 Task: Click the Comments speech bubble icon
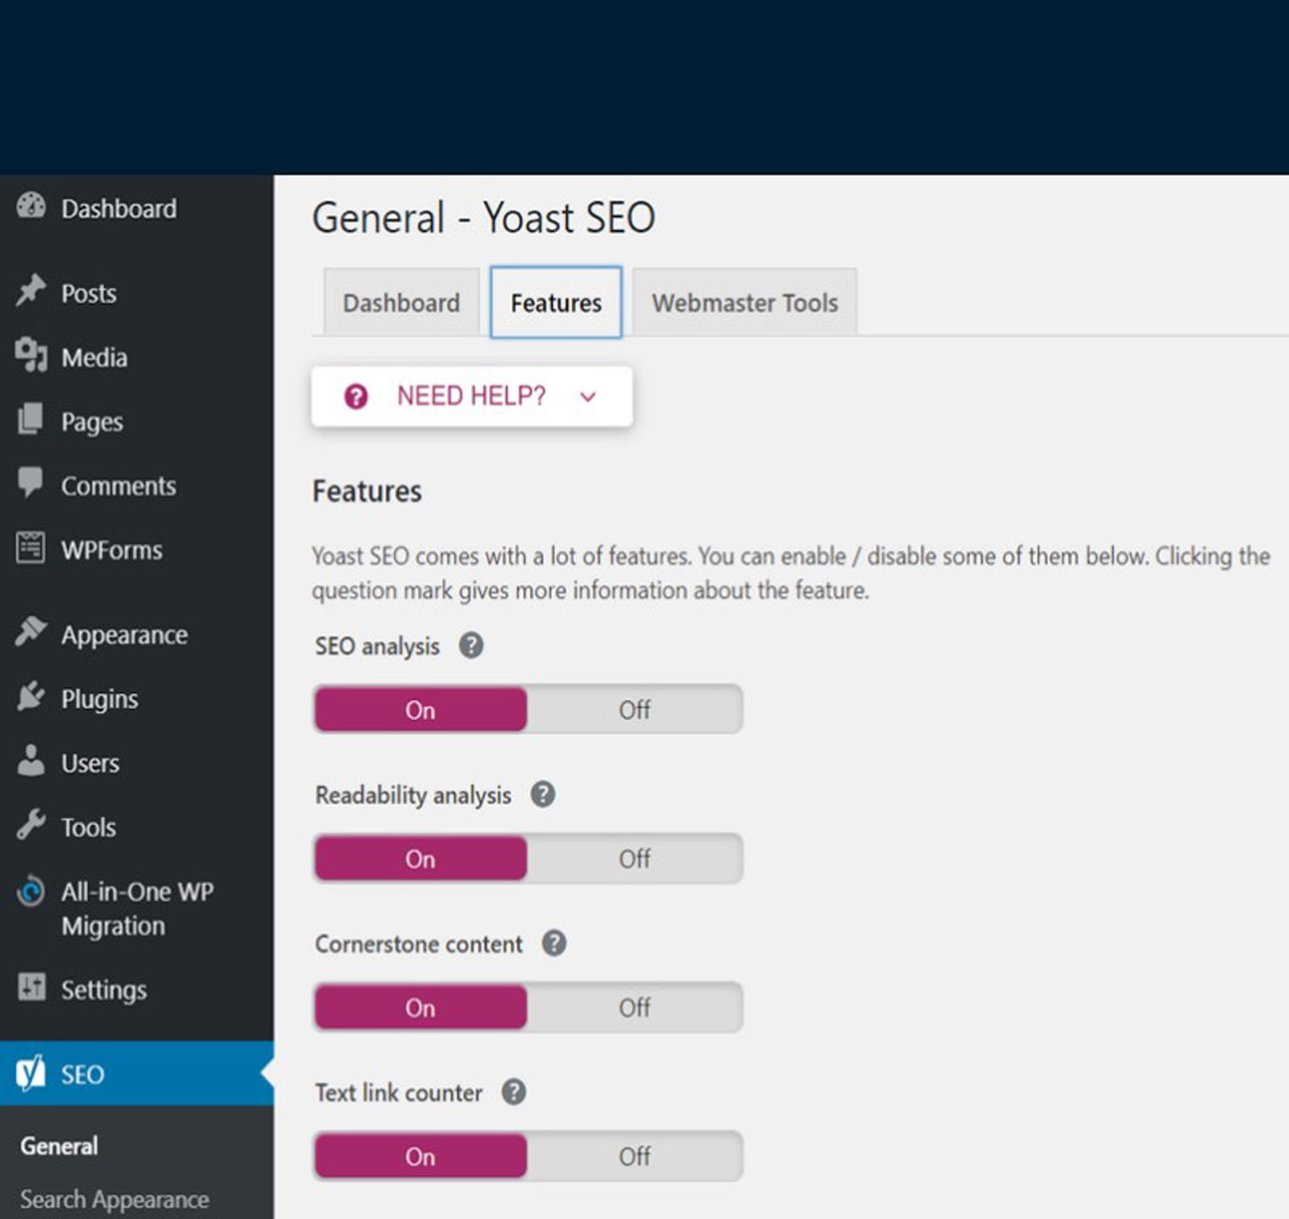(31, 483)
